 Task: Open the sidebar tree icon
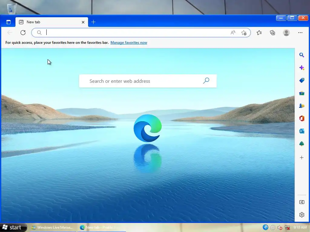point(302,143)
